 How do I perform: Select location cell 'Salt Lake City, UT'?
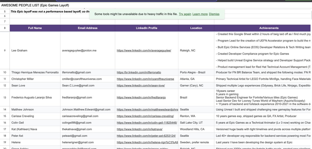196,123
